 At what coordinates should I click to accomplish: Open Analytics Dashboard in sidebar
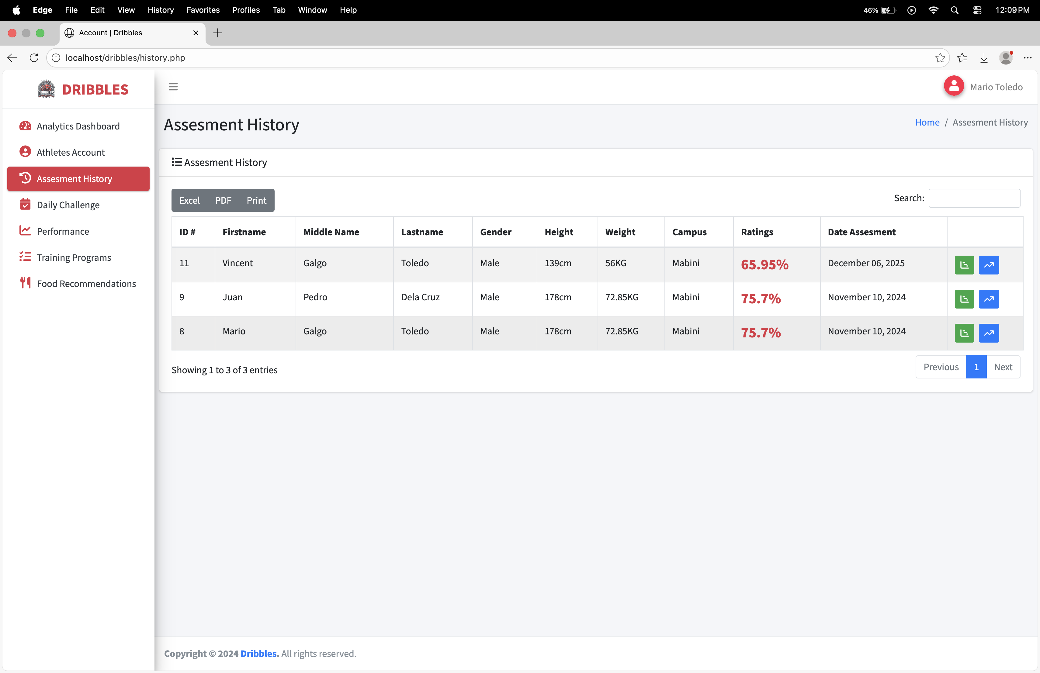pos(78,126)
